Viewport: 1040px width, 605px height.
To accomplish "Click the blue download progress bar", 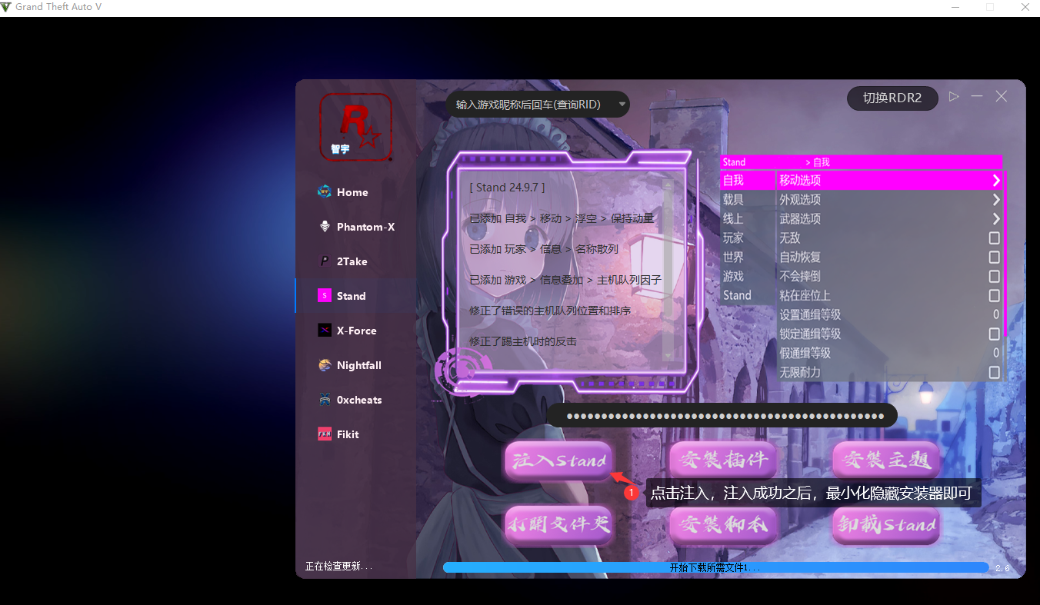I will 715,567.
